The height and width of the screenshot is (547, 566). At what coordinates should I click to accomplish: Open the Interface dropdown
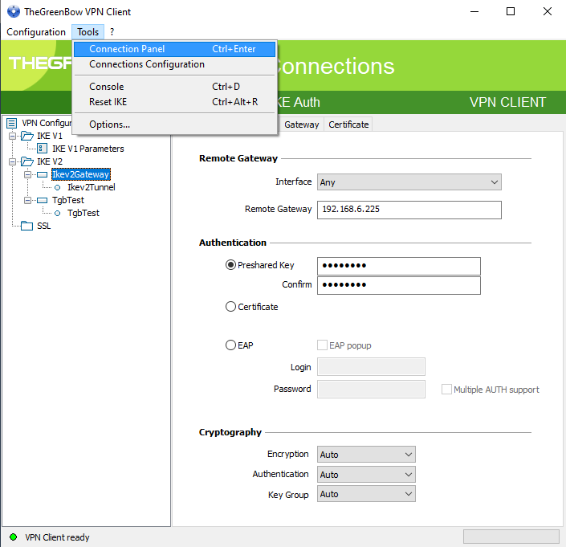(x=409, y=182)
